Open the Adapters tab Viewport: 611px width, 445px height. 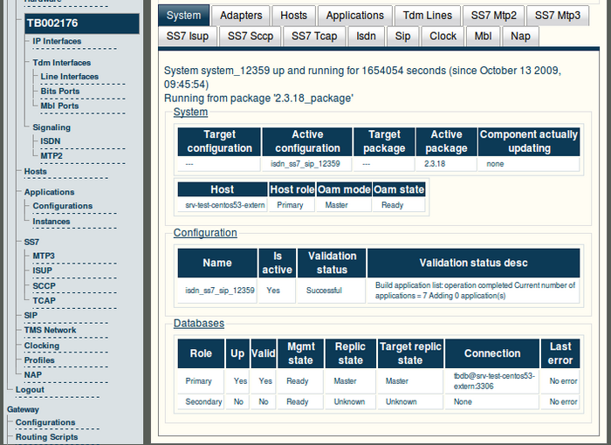click(x=241, y=15)
